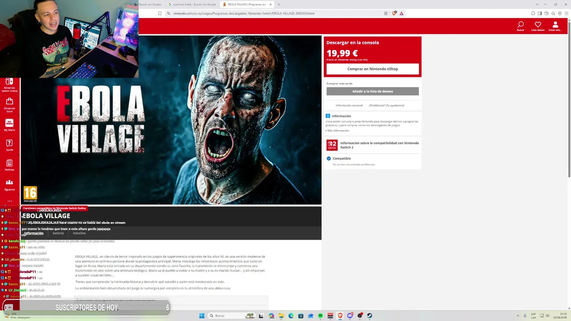Show hidden system tray icons
571x321 pixels.
(x=518, y=316)
